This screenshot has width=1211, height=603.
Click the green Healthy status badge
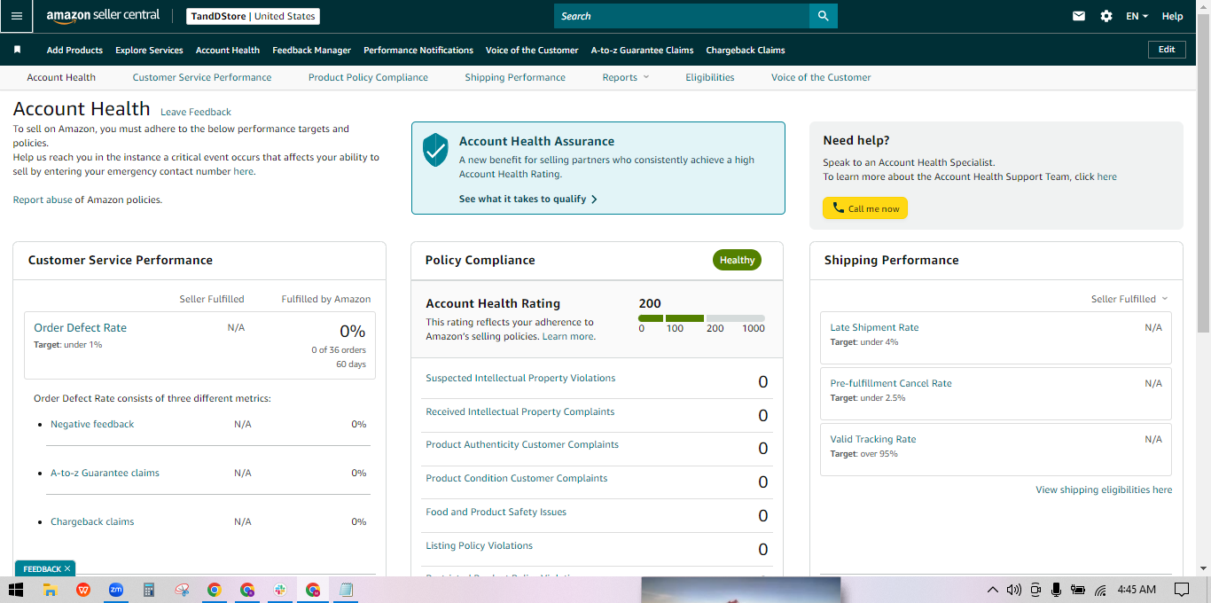click(x=737, y=260)
